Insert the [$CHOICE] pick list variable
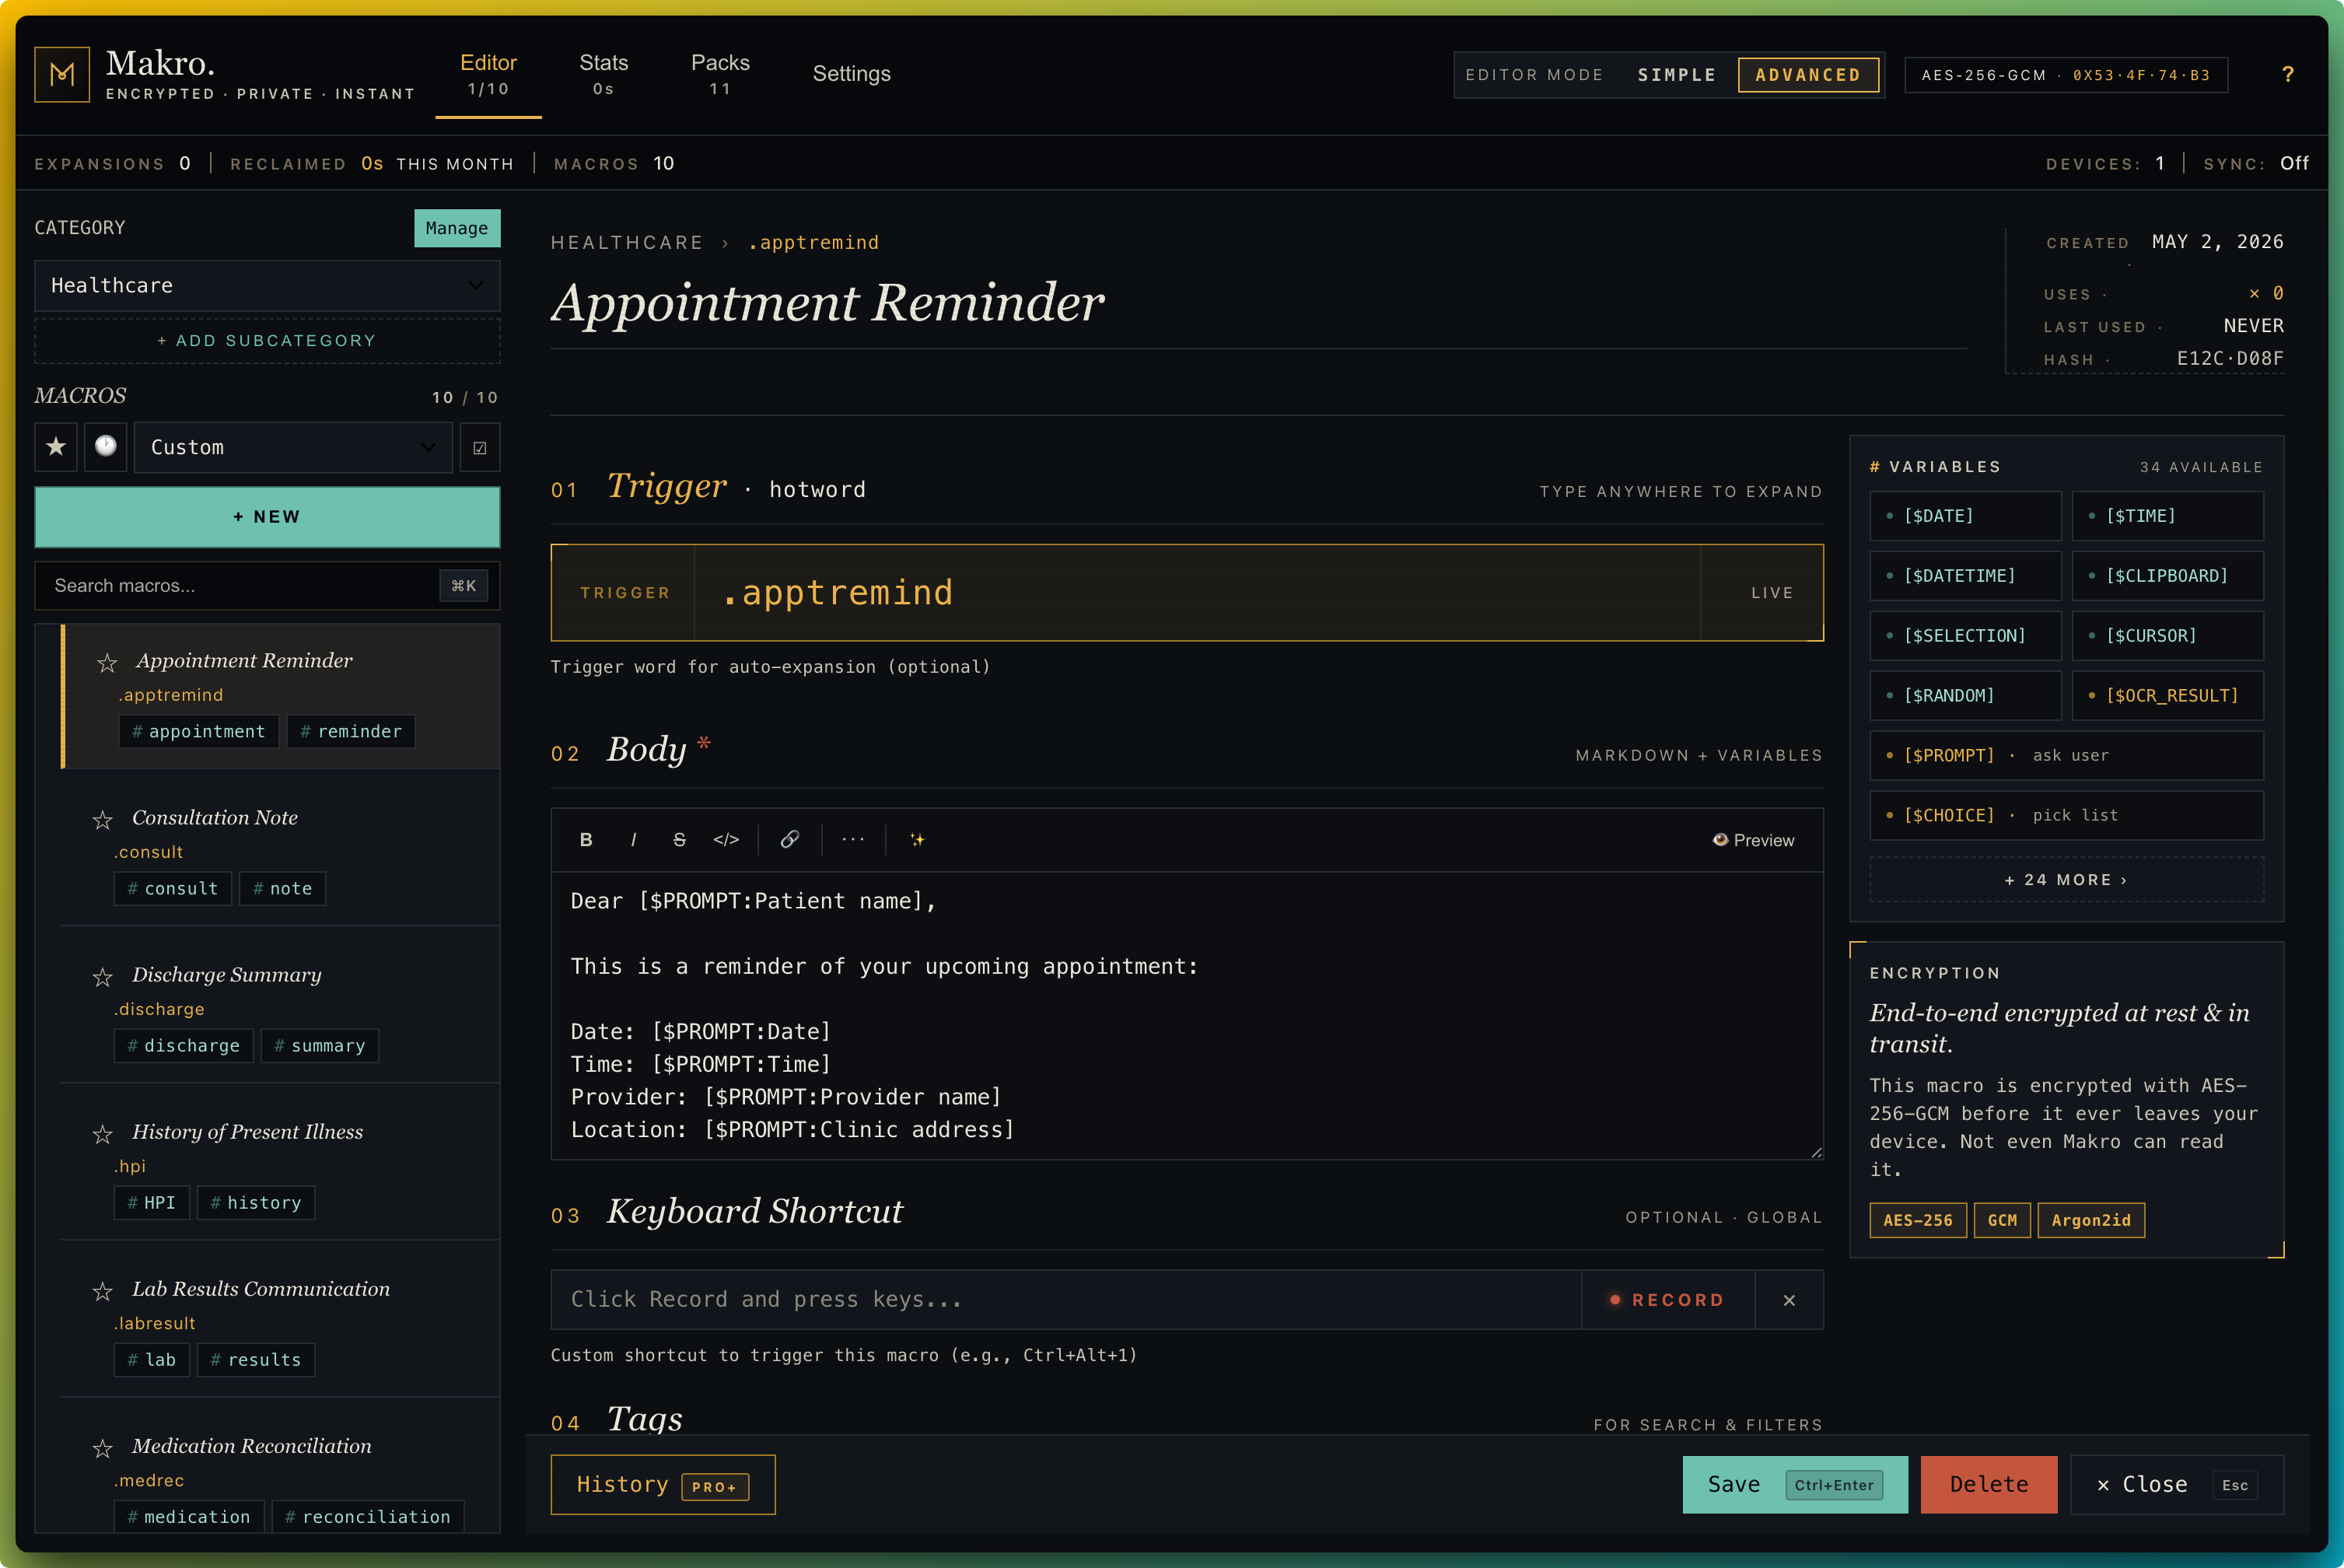 (2066, 816)
